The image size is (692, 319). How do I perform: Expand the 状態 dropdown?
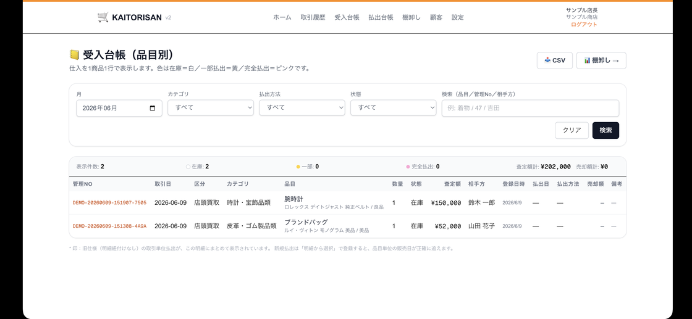[x=393, y=107]
